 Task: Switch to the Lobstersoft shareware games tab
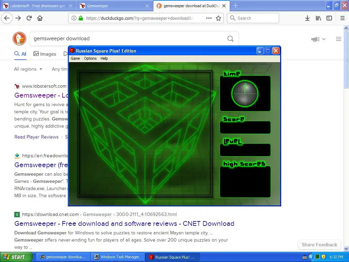[37, 6]
